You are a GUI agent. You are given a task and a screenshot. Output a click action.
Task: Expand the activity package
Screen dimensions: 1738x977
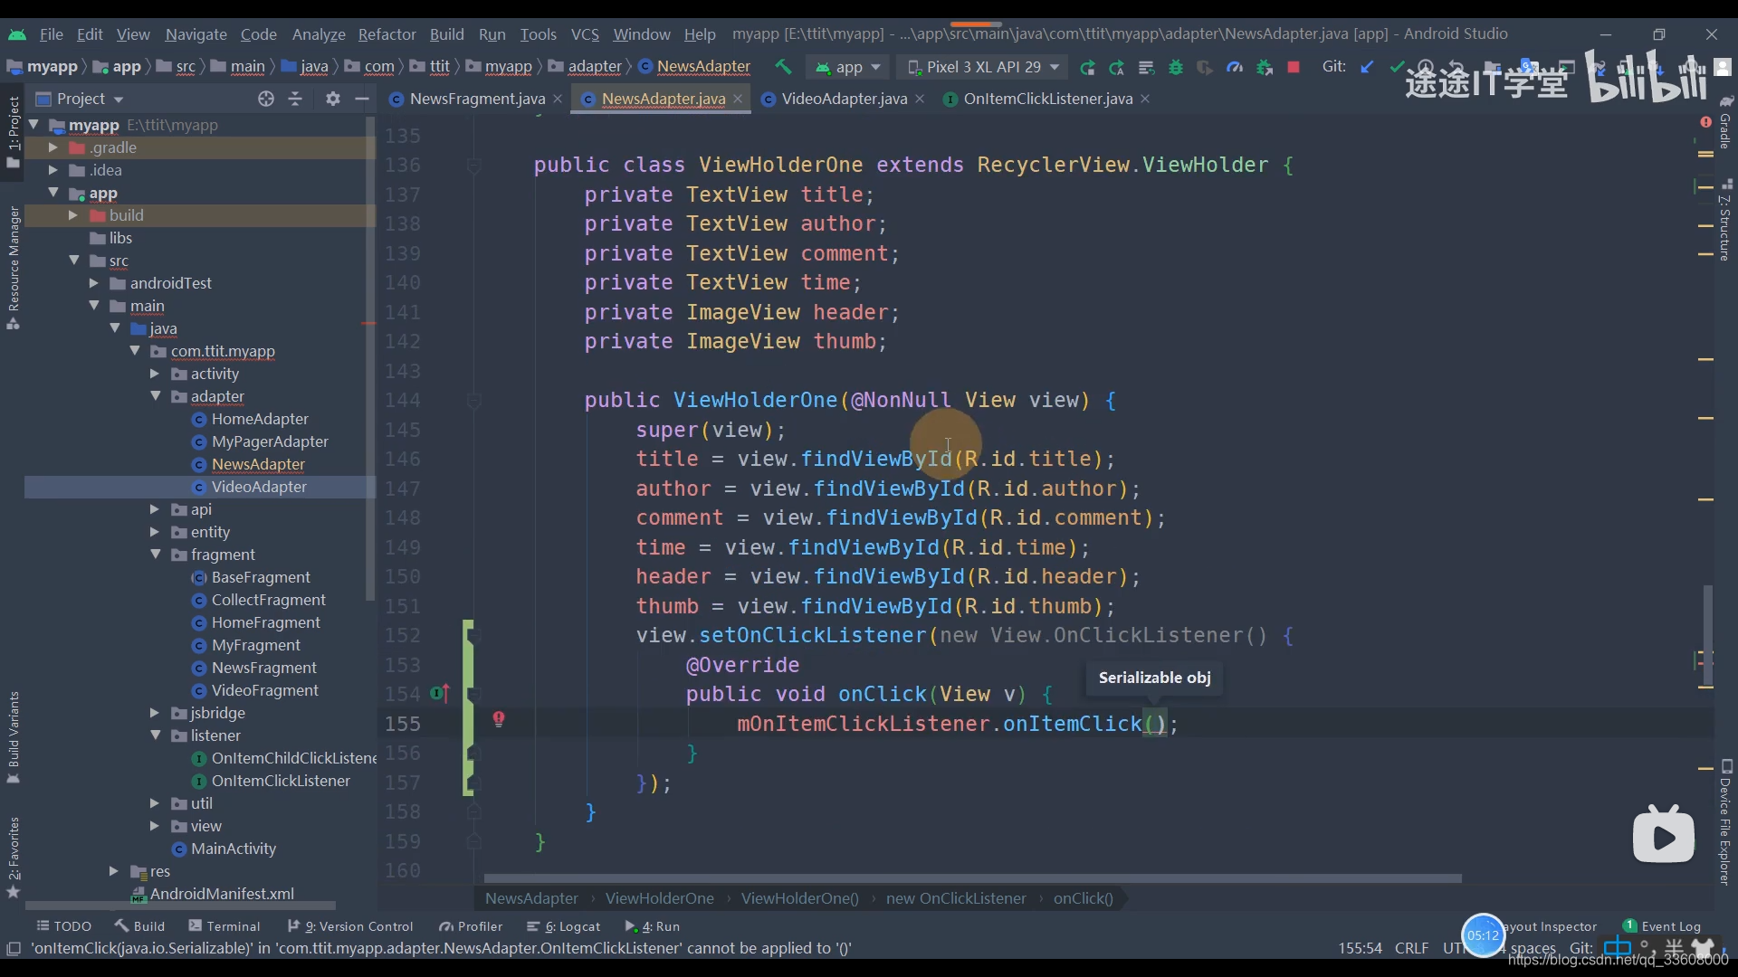tap(155, 374)
